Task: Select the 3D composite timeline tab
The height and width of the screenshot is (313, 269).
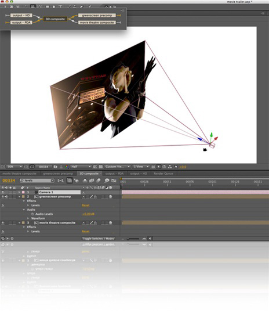Action: (x=89, y=174)
